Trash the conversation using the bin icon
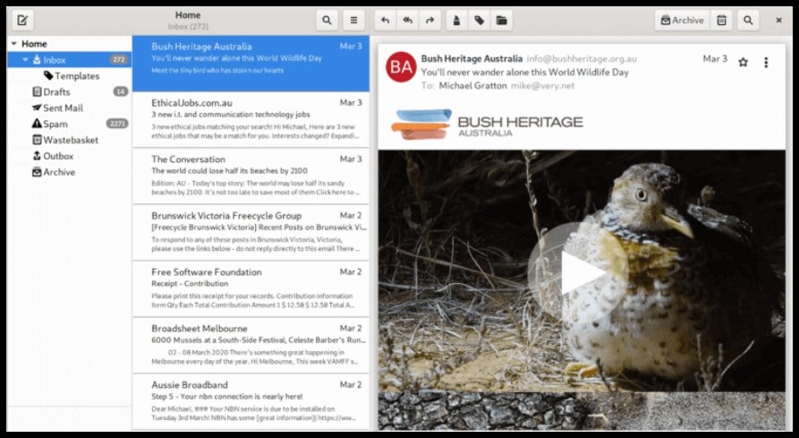Image resolution: width=799 pixels, height=438 pixels. [x=721, y=21]
